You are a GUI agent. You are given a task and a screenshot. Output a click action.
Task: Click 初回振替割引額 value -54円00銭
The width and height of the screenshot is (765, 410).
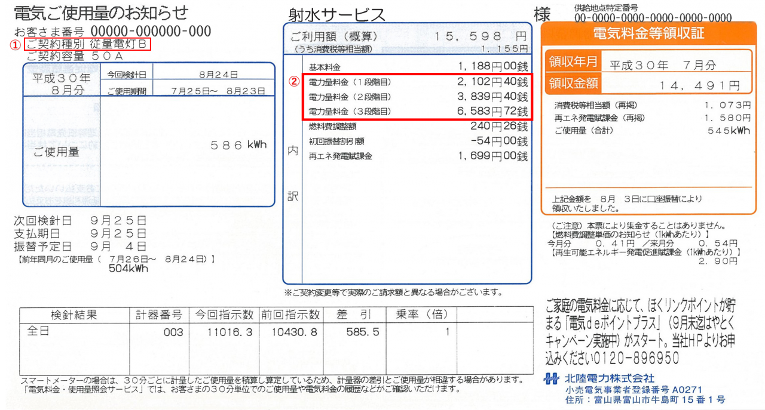click(x=499, y=141)
